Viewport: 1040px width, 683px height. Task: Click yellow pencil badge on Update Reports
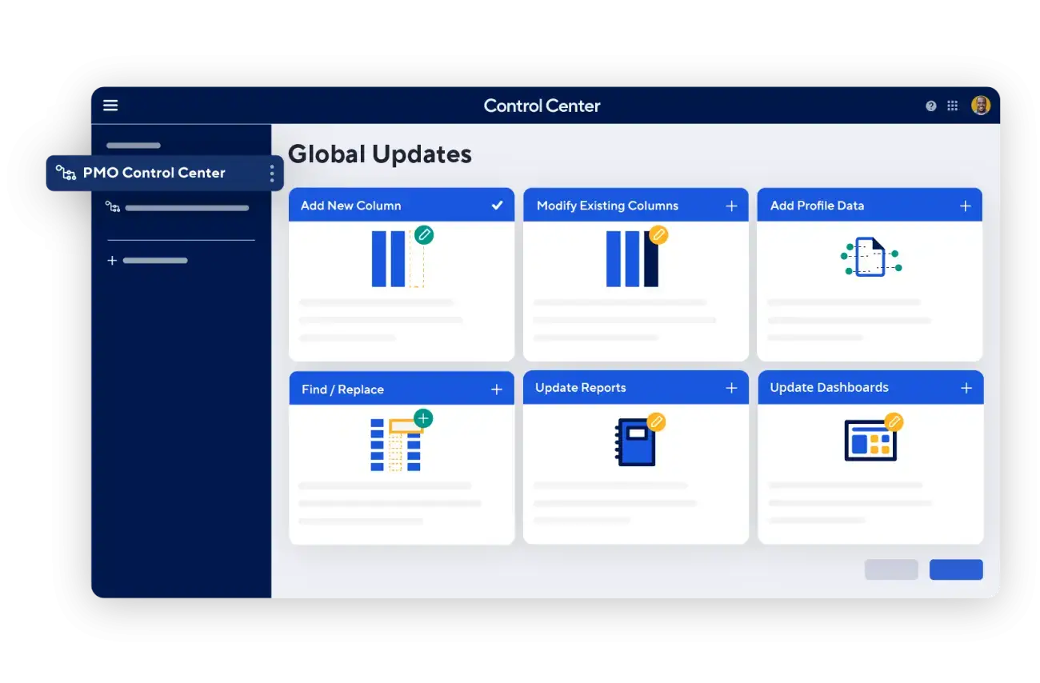656,421
